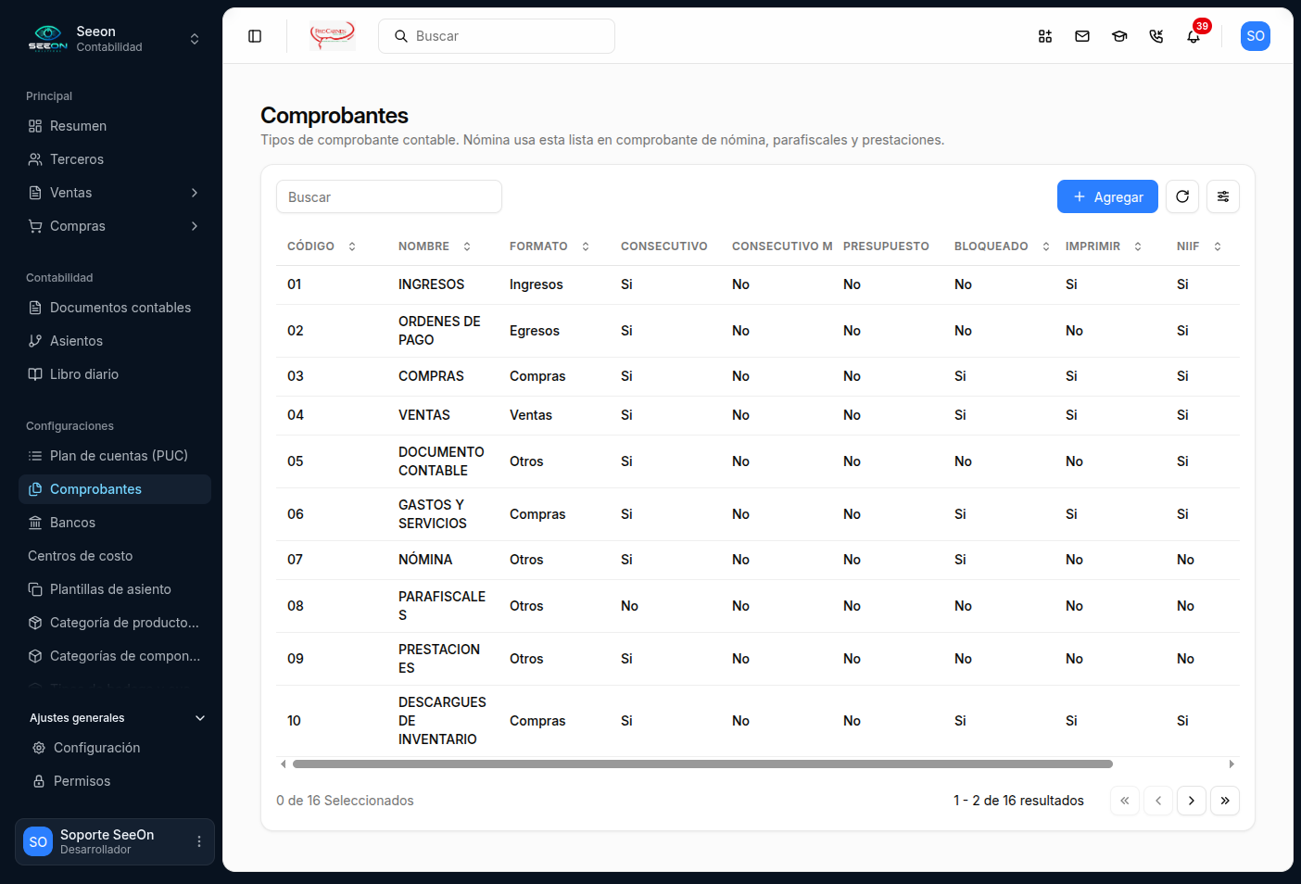
Task: Open Soporte SeeOn user options menu
Action: (199, 841)
